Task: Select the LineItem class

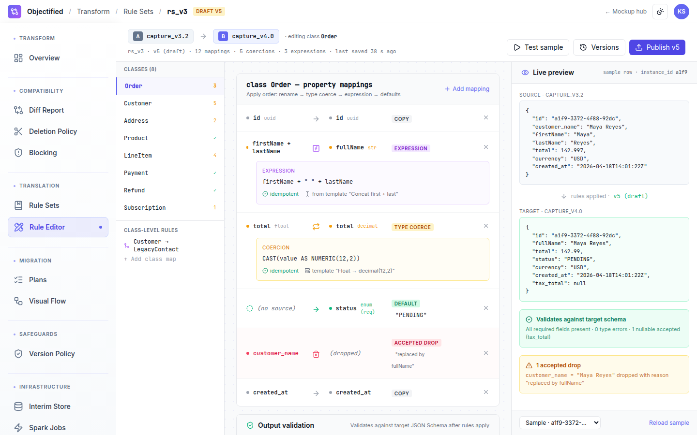Action: (x=170, y=156)
